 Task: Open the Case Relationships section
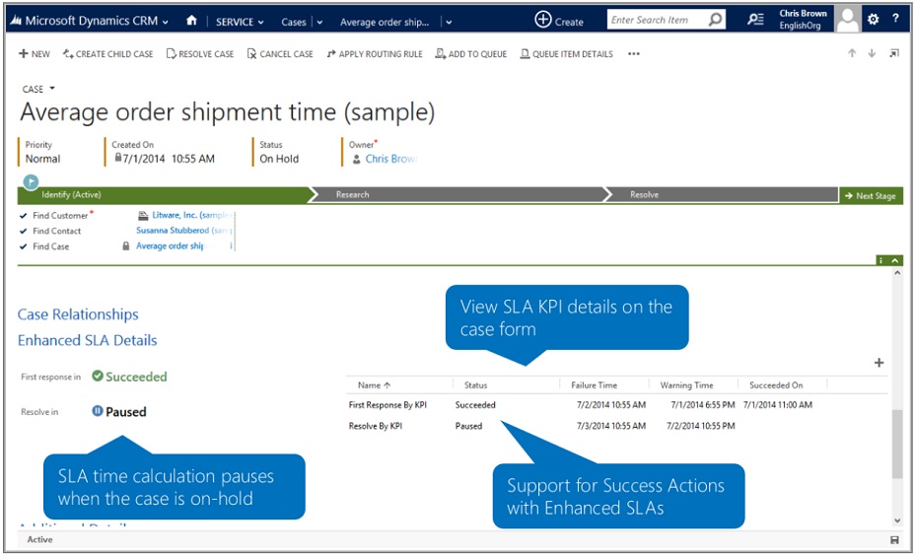[78, 314]
